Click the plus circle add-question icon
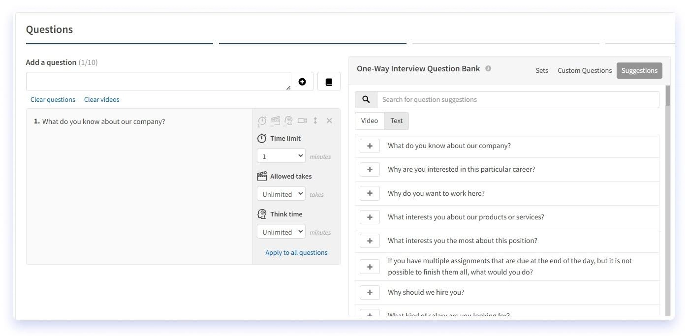 coord(302,82)
